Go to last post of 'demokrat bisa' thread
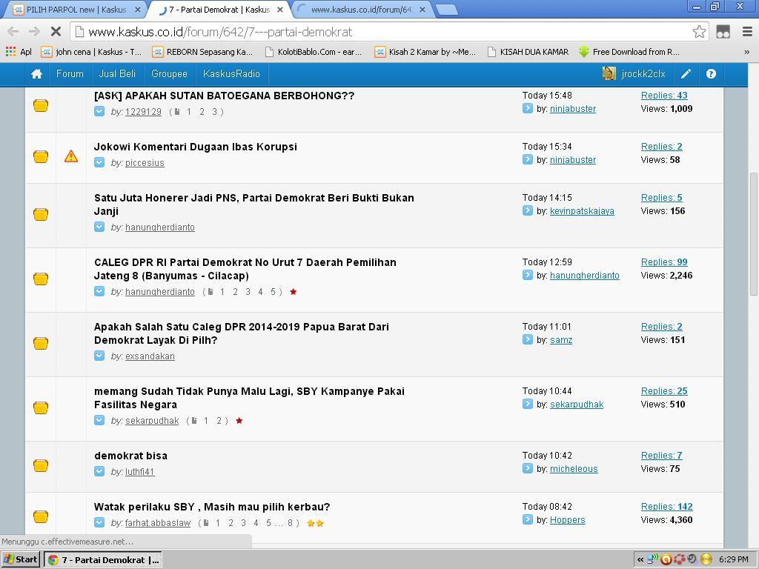This screenshot has width=759, height=569. pos(528,468)
